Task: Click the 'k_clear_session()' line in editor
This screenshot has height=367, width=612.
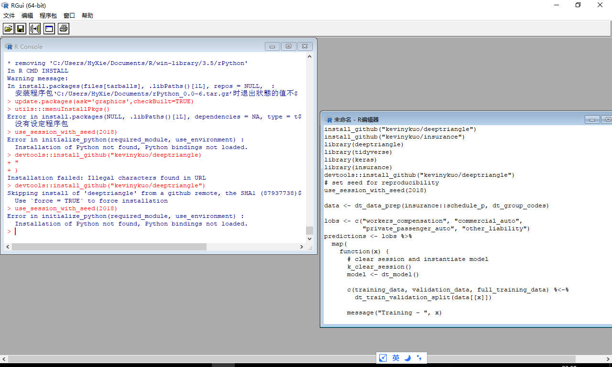Action: pos(380,267)
